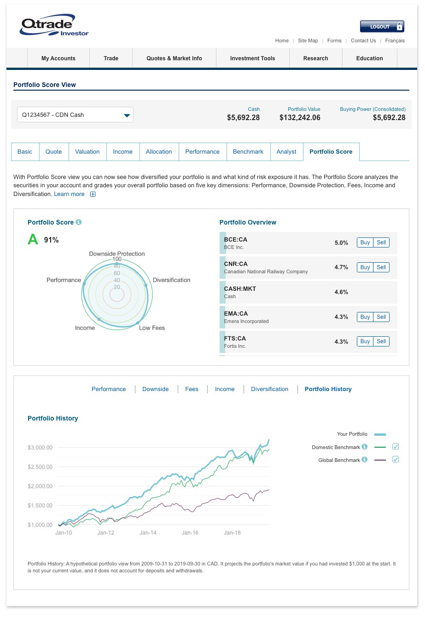The image size is (425, 617).
Task: Switch to the Benchmark tab
Action: point(248,152)
